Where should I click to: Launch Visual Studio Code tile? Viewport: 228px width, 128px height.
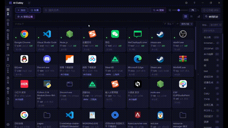pyautogui.click(x=47, y=40)
